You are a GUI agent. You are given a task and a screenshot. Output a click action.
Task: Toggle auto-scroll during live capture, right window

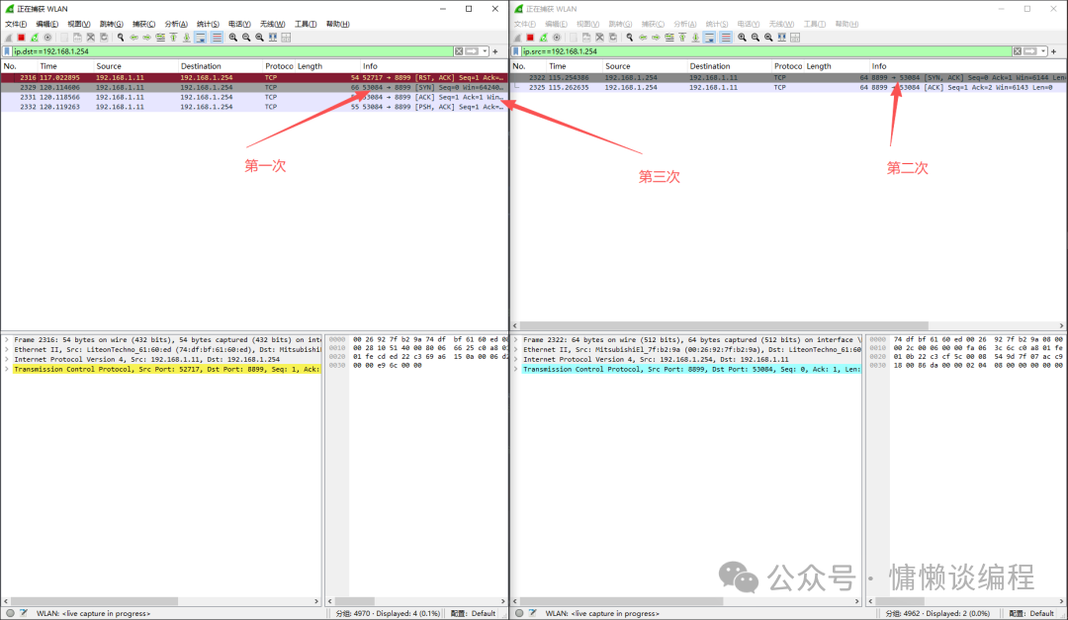click(709, 38)
